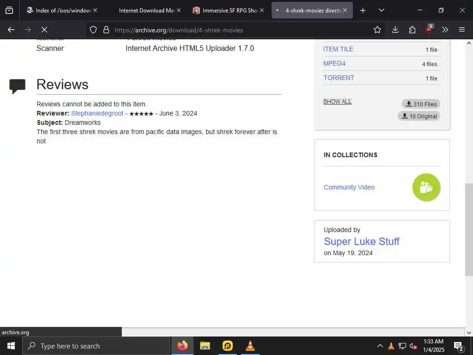Click 'Reviews cannot be added' text
The width and height of the screenshot is (473, 355).
tap(91, 104)
